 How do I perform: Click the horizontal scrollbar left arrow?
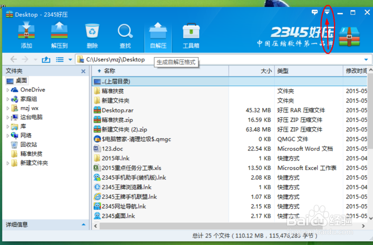[x=95, y=226]
